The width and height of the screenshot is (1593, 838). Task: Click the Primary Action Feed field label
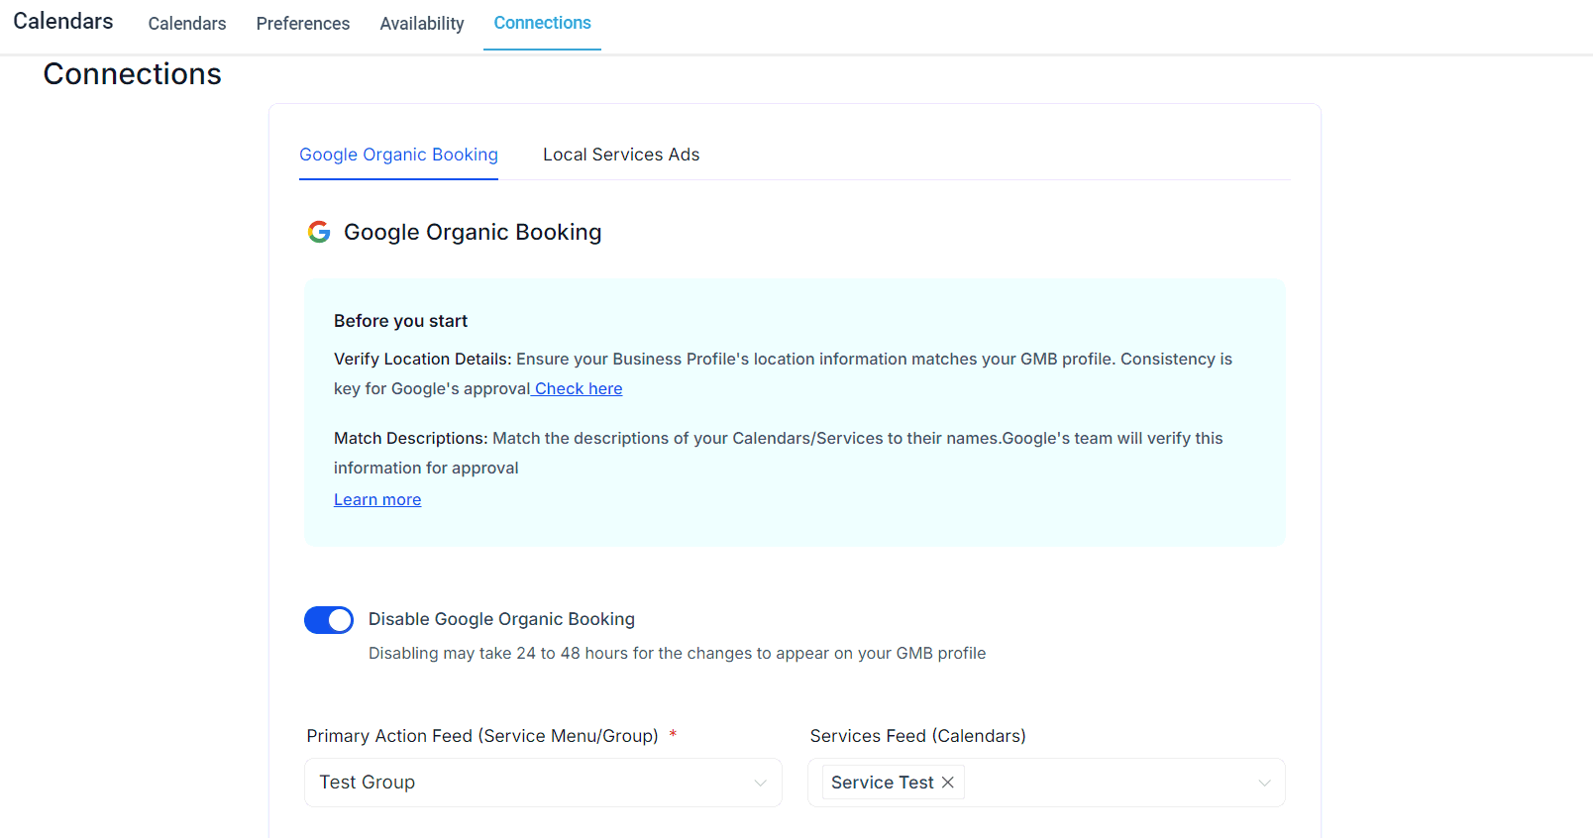tap(482, 736)
